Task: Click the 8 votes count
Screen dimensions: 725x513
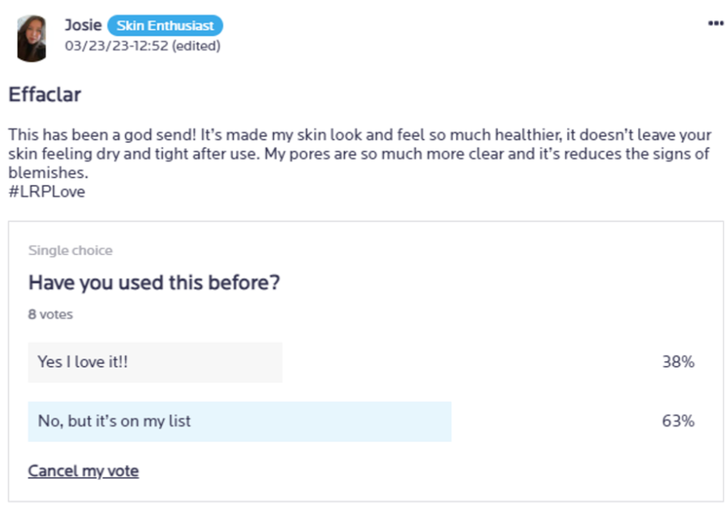Action: point(51,314)
